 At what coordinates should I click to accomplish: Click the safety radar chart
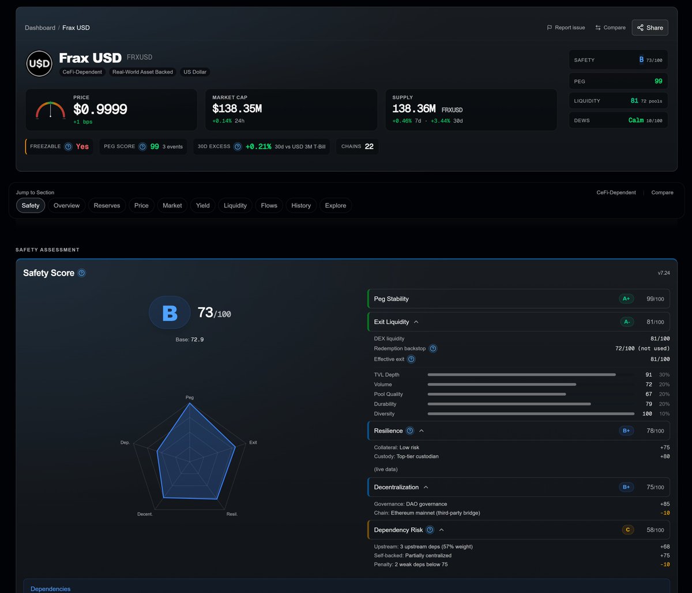[190, 455]
